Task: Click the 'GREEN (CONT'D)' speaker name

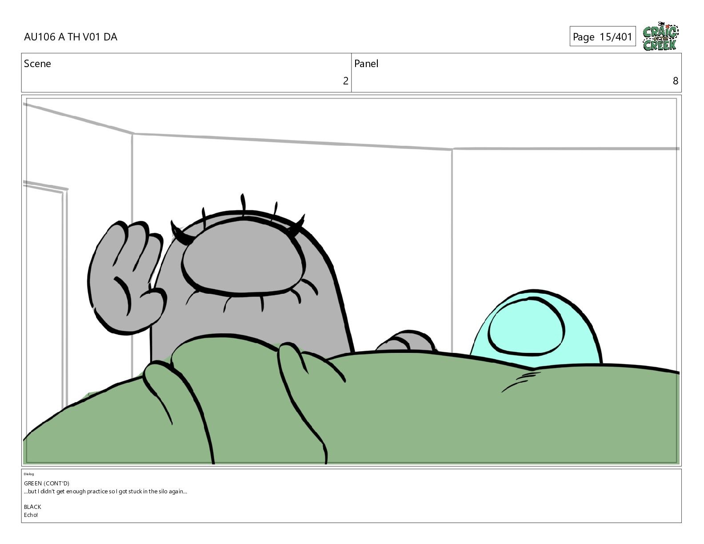Action: 47,483
